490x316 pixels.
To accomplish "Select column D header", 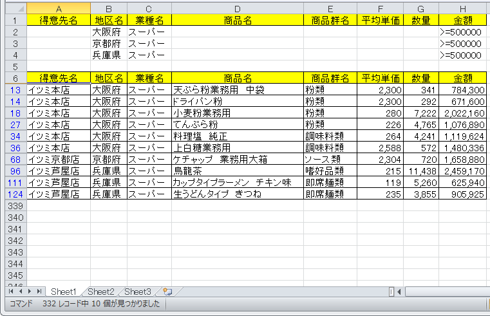I will pyautogui.click(x=238, y=8).
